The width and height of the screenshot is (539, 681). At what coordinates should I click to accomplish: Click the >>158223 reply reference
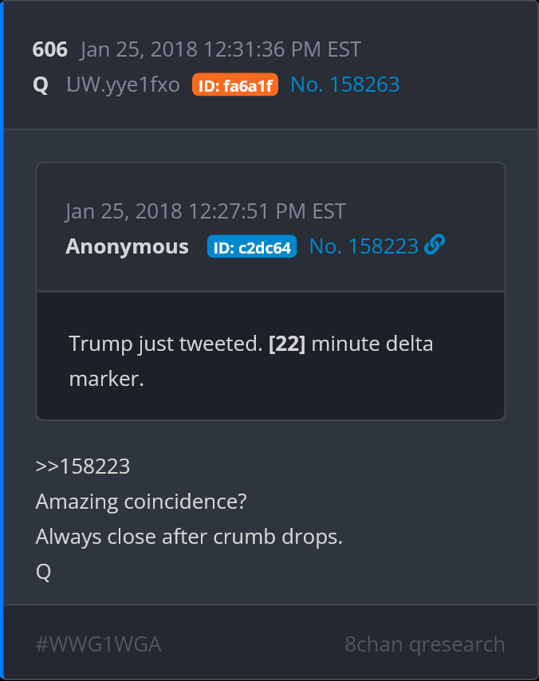pos(83,466)
